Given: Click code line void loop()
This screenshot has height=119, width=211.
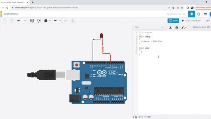Looking at the screenshot, I should pos(145,48).
